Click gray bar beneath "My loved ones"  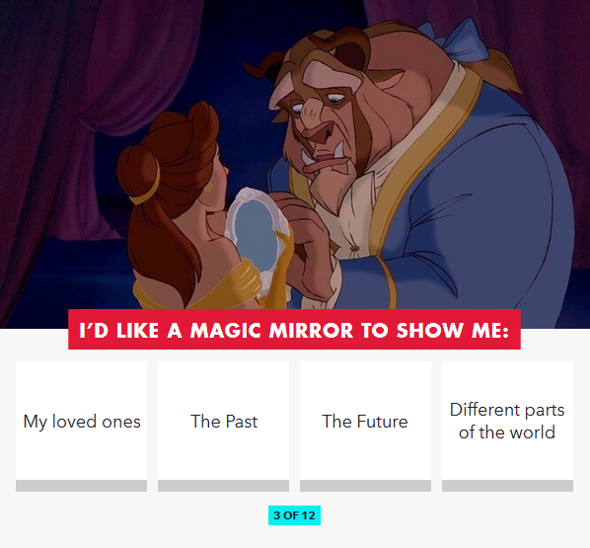coord(81,486)
